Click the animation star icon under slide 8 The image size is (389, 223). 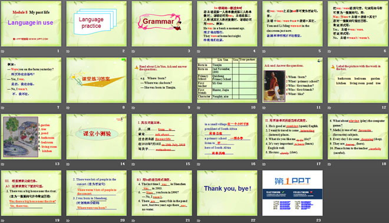tap(68, 107)
